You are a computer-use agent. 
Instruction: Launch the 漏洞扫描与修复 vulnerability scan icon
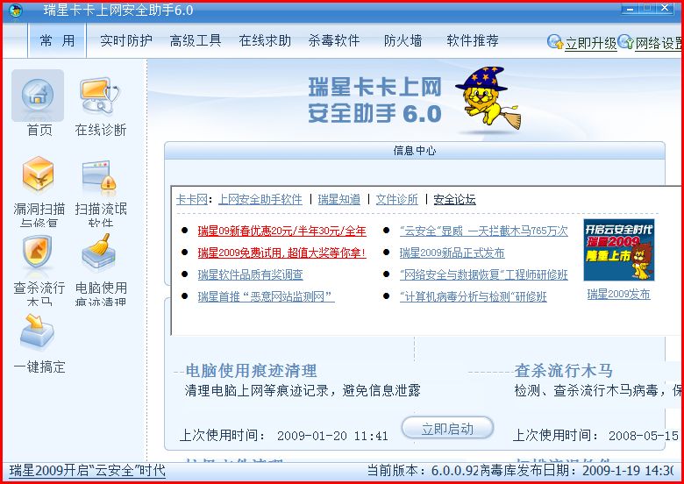click(x=39, y=174)
